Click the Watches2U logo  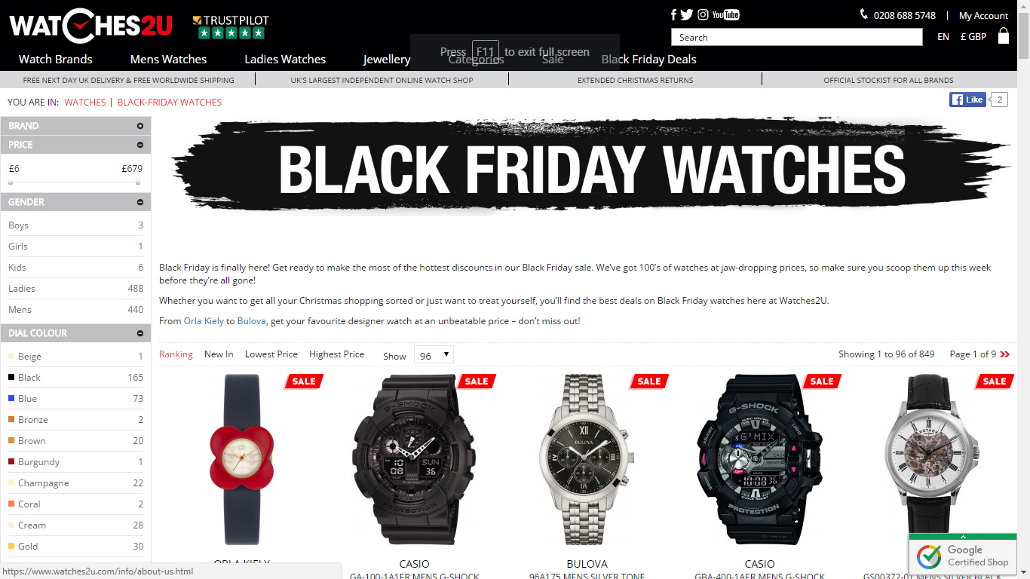90,26
